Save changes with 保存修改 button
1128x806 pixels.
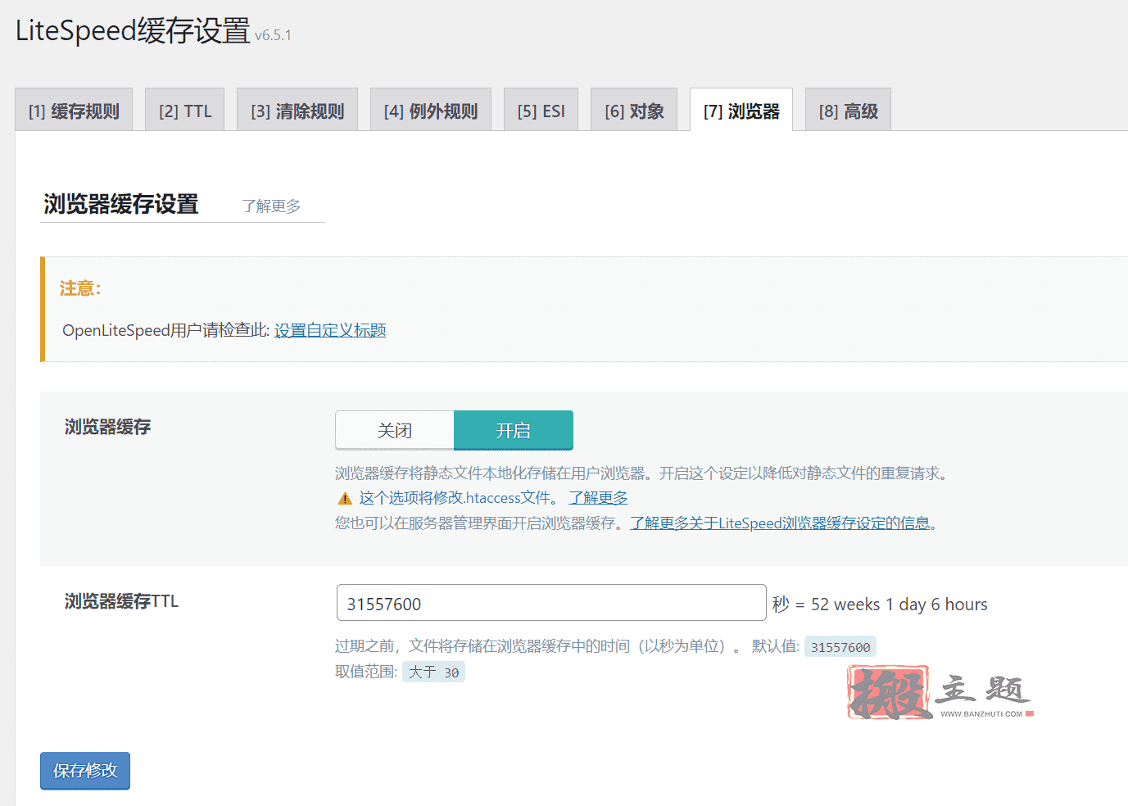[x=85, y=771]
